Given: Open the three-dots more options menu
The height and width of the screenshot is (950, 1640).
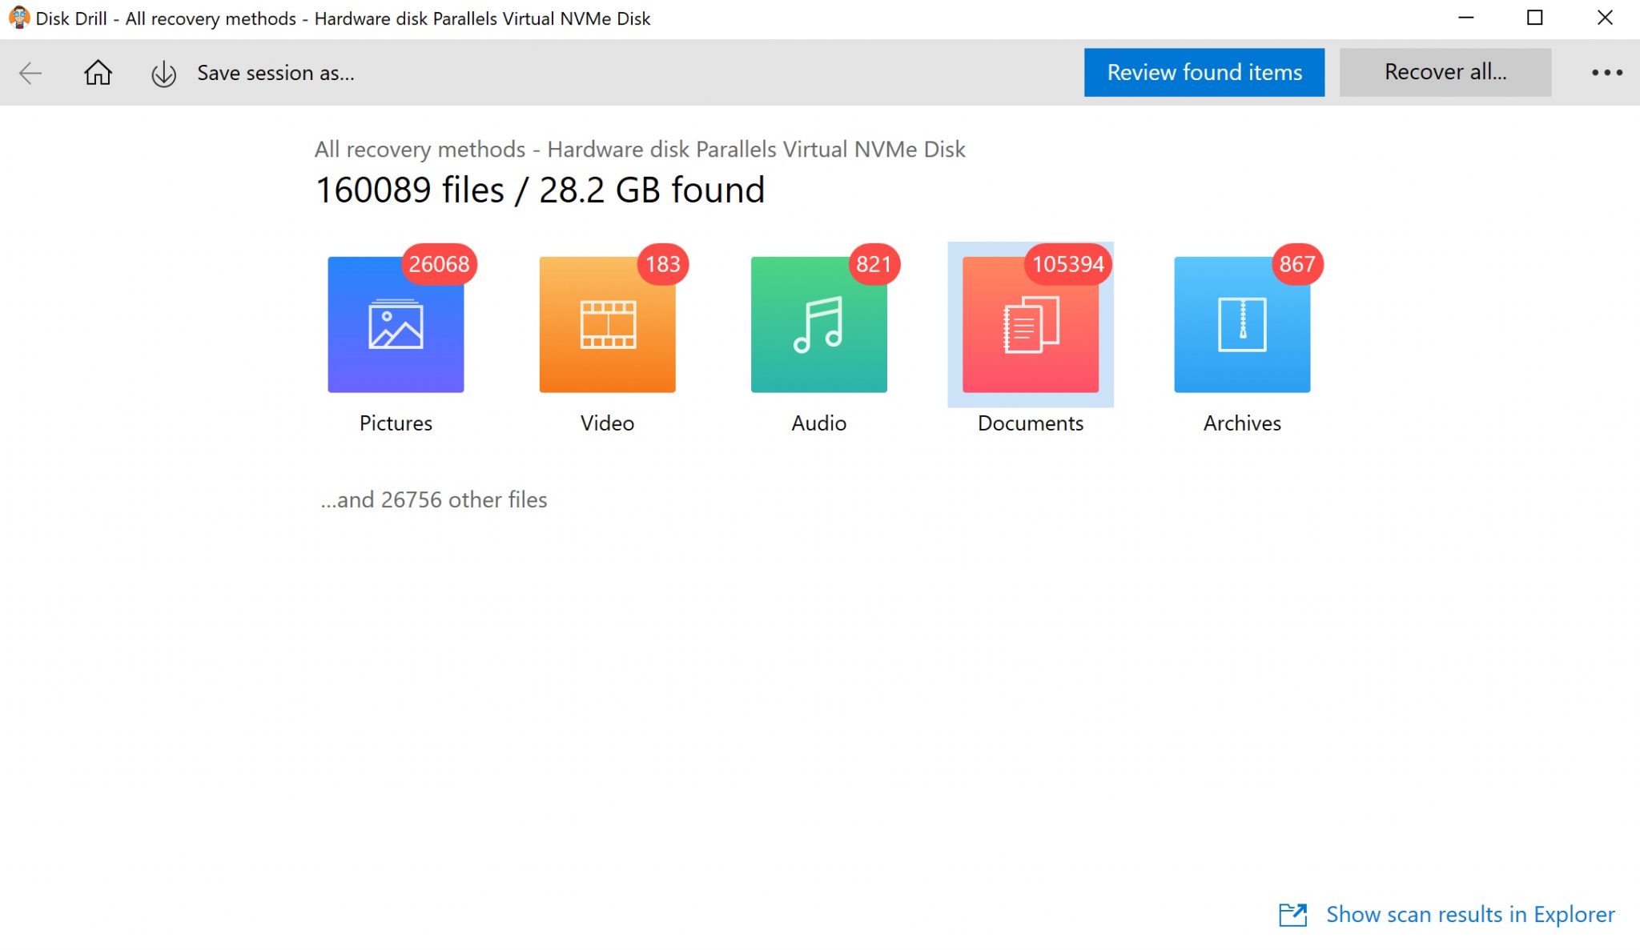Looking at the screenshot, I should click(x=1606, y=73).
